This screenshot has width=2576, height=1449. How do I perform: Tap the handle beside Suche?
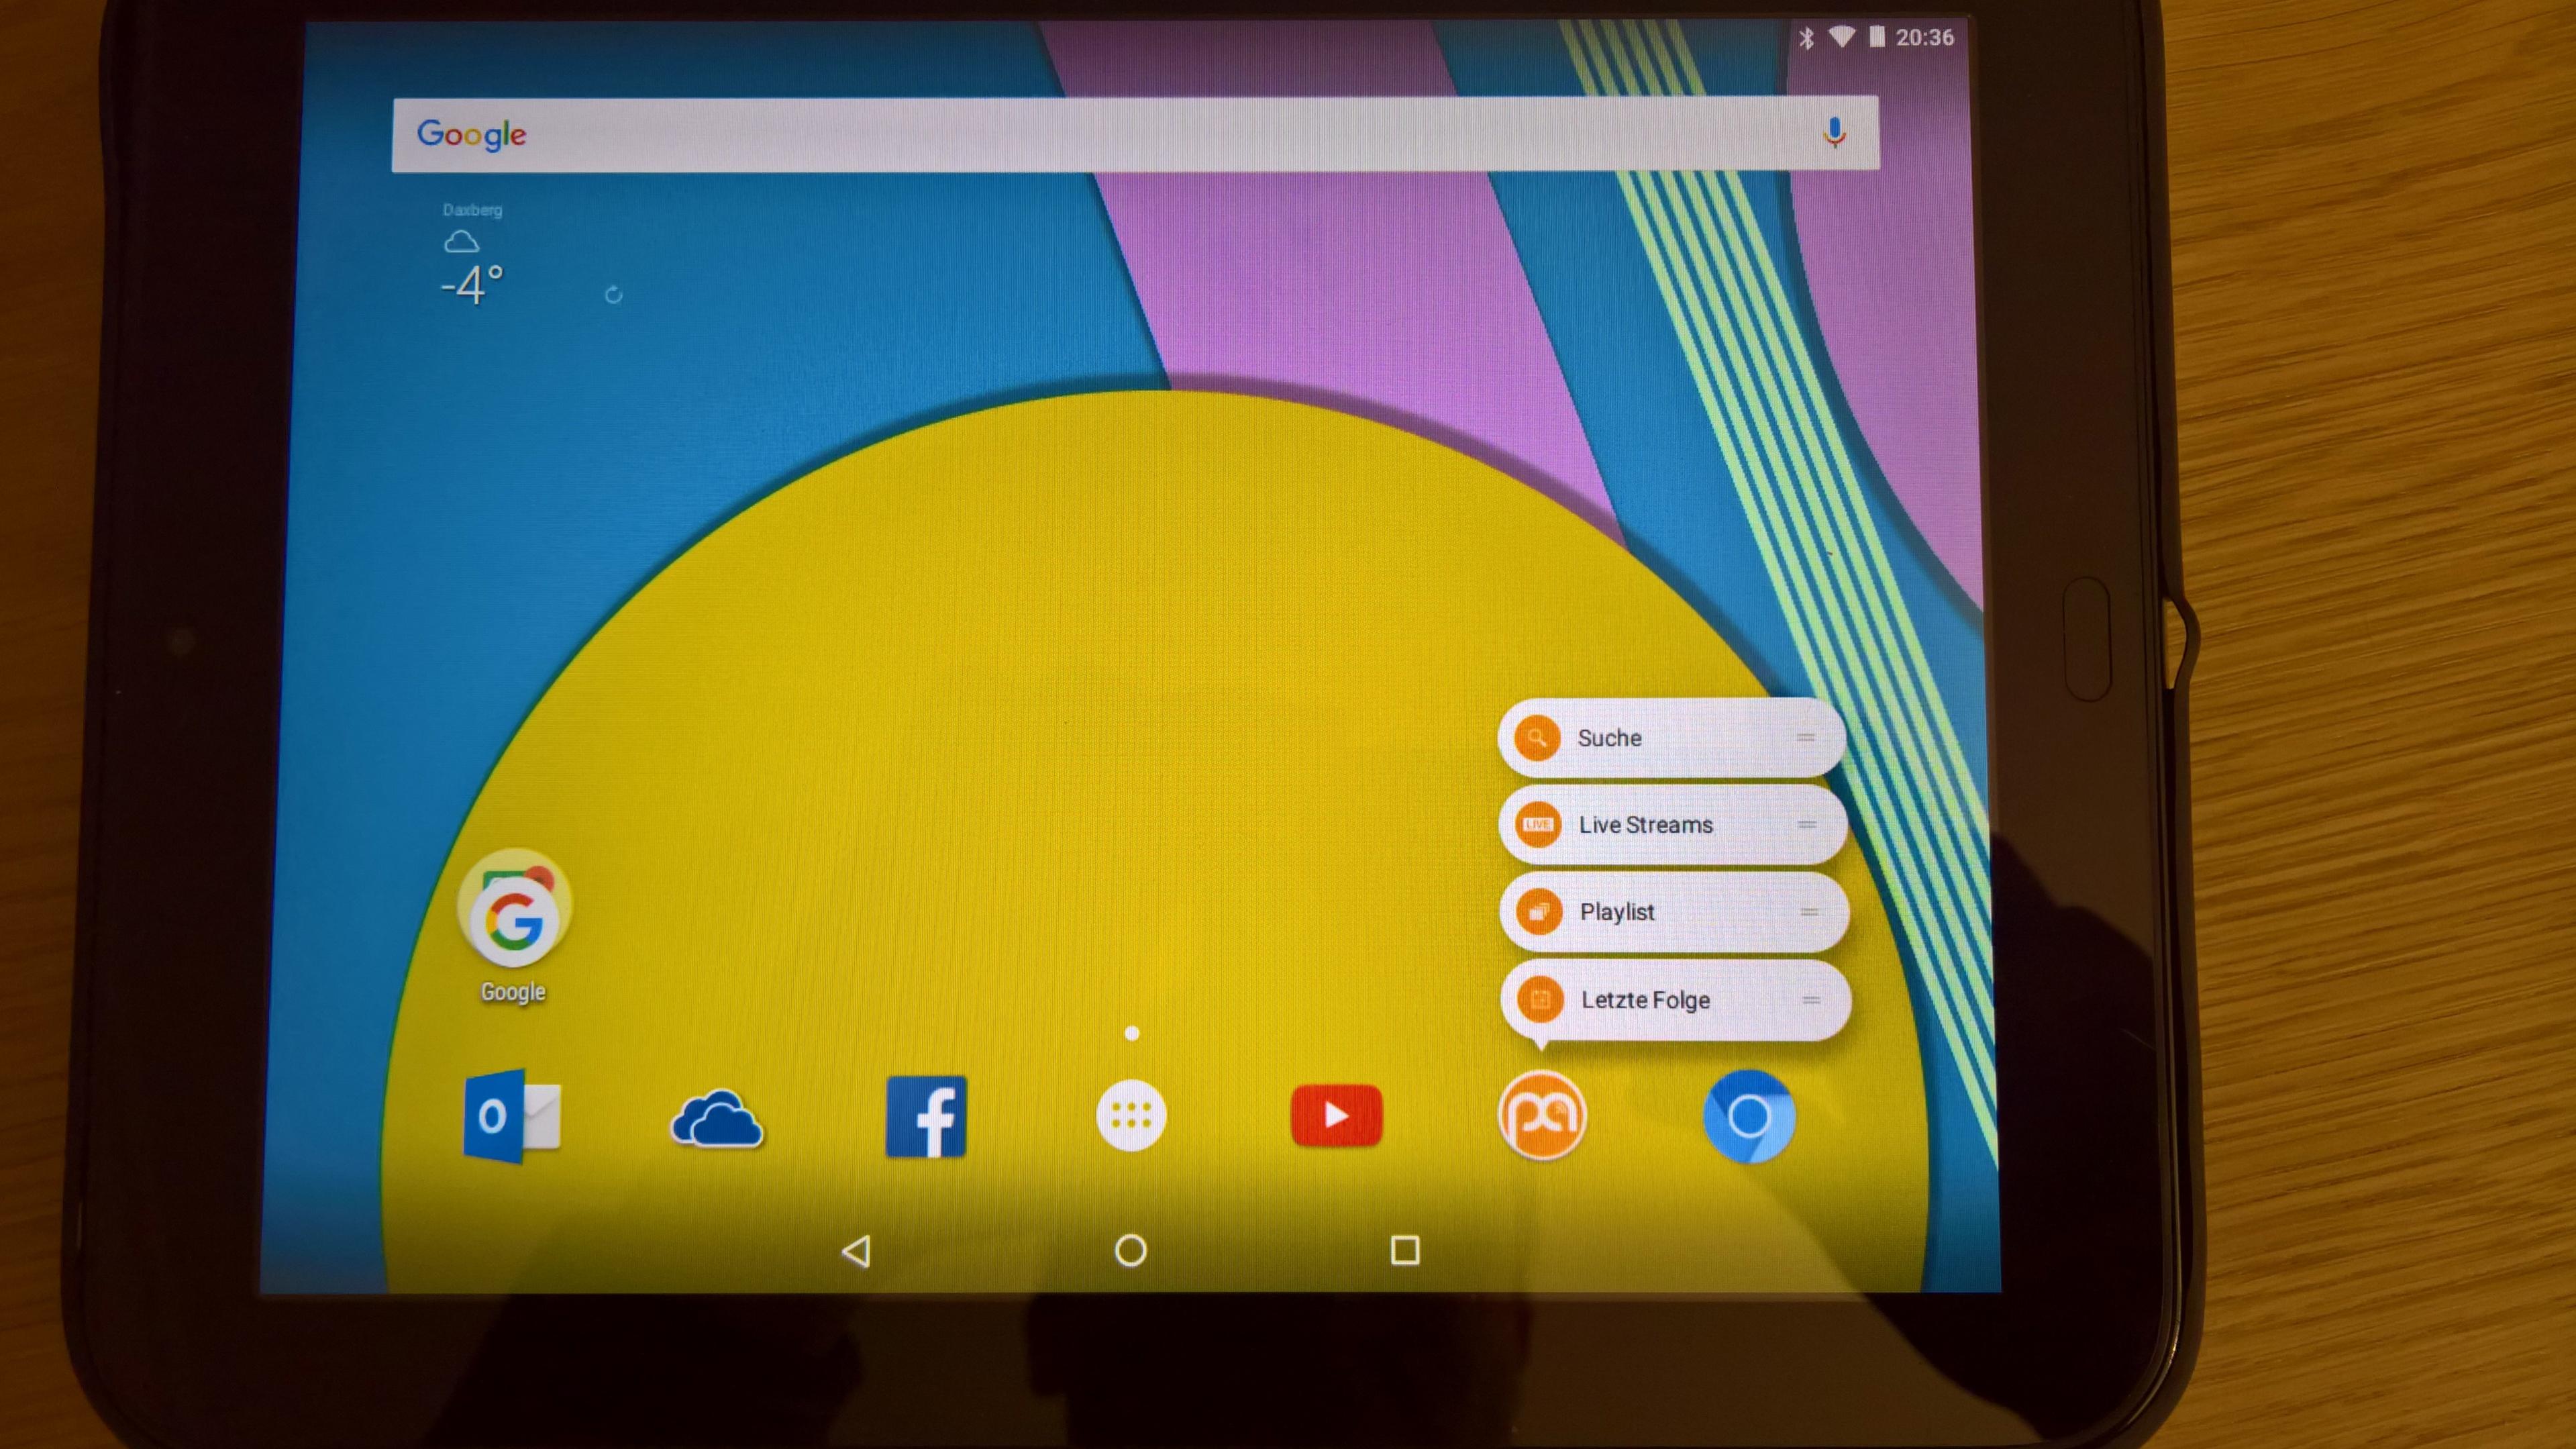[1806, 738]
